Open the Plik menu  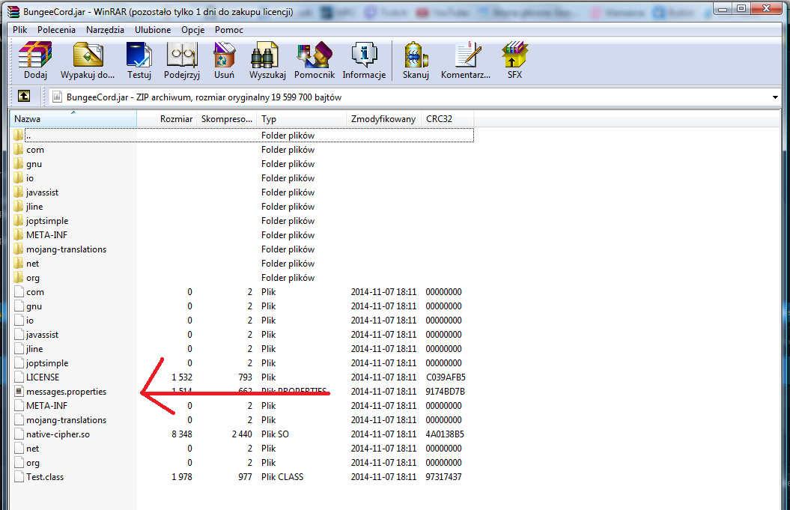click(20, 30)
